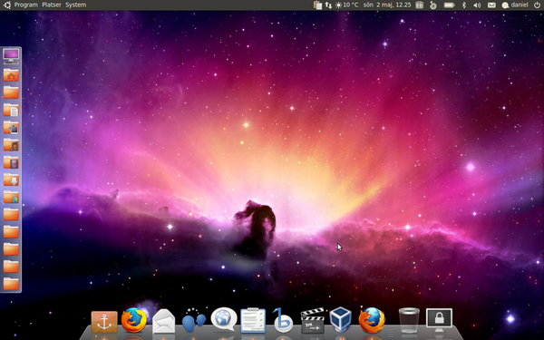This screenshot has height=340, width=544.
Task: Open the Platser menu
Action: (52, 5)
